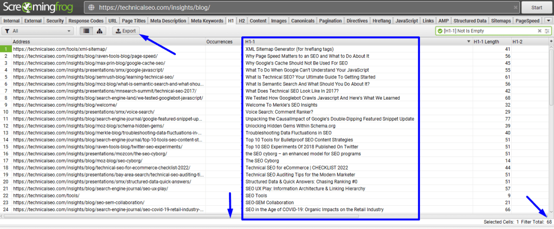Open the All filter dropdown

(x=38, y=31)
